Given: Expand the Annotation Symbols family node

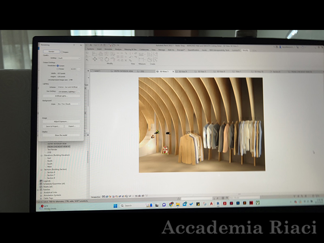Looking at the screenshot, I should point(41,195).
